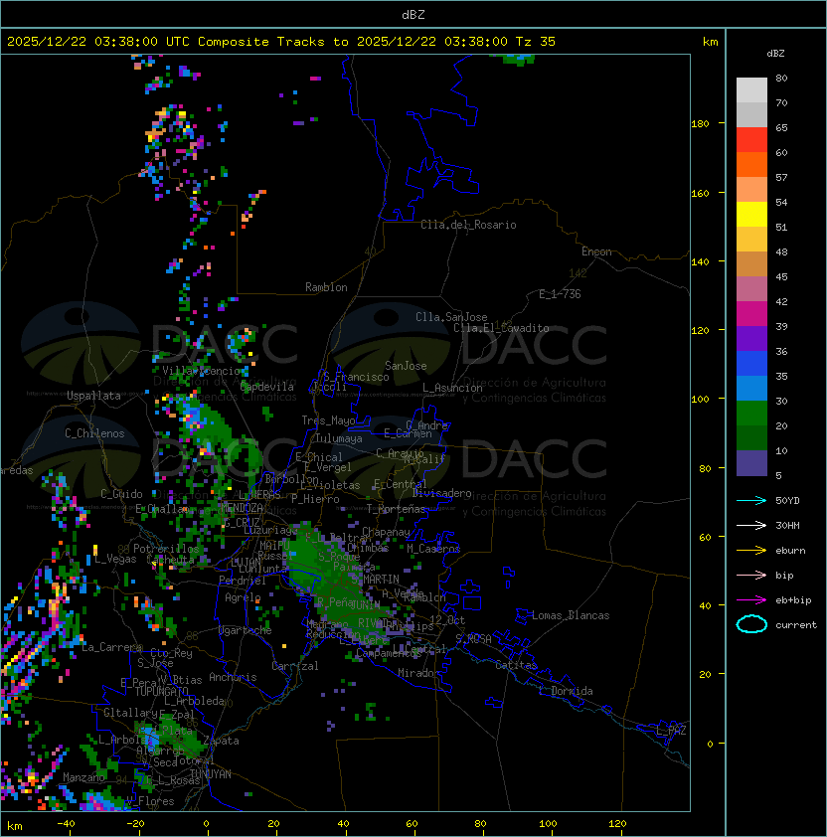Click the Ugarteche label

[246, 630]
